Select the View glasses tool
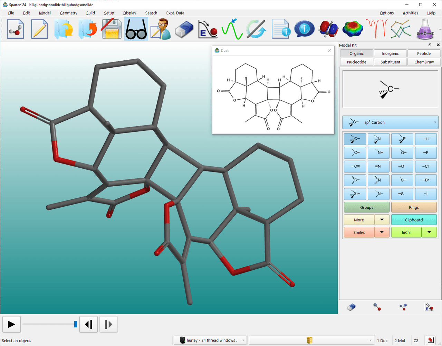Screen dimensions: 442x346 coord(136,29)
